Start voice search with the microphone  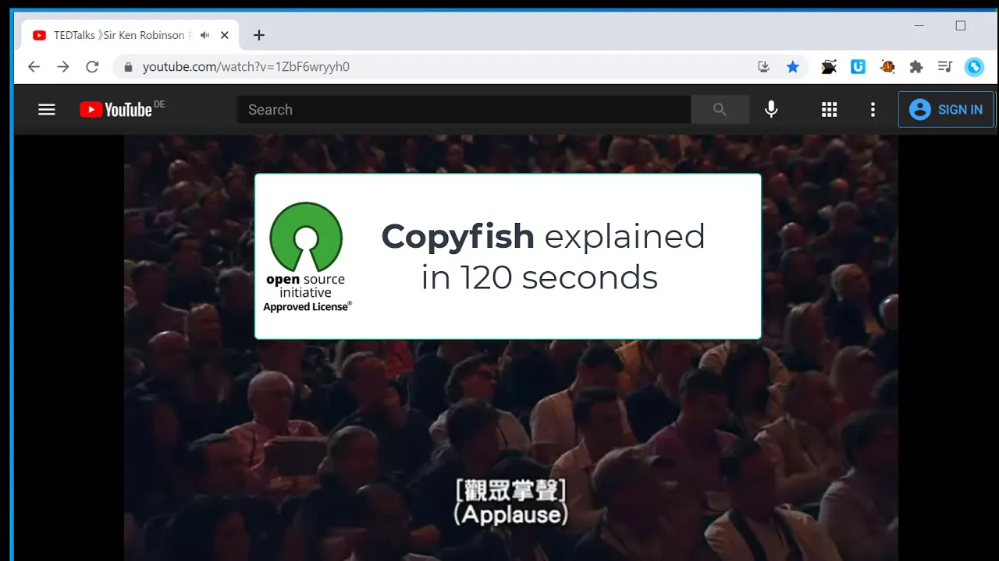[771, 110]
